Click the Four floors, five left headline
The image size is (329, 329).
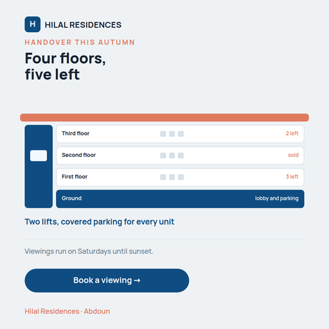click(x=66, y=66)
